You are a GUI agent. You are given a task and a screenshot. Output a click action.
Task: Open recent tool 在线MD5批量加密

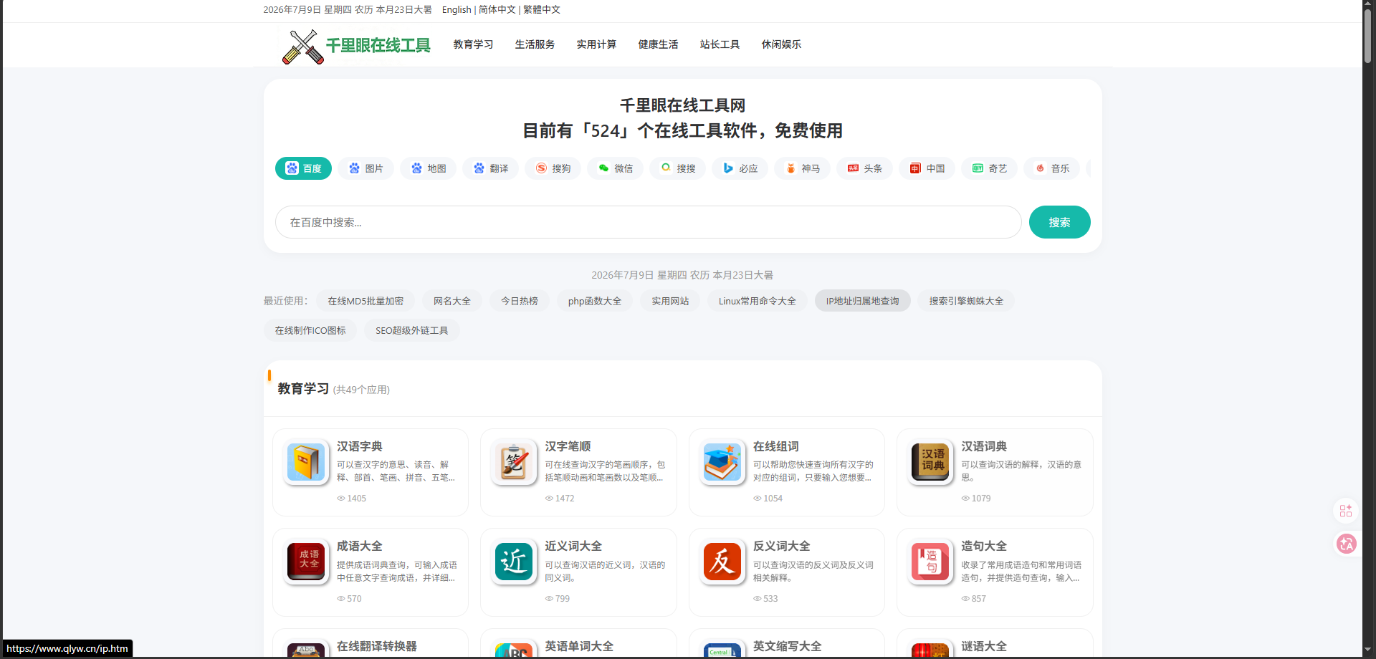(365, 301)
